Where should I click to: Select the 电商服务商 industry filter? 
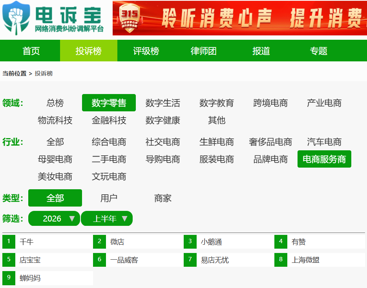point(324,159)
